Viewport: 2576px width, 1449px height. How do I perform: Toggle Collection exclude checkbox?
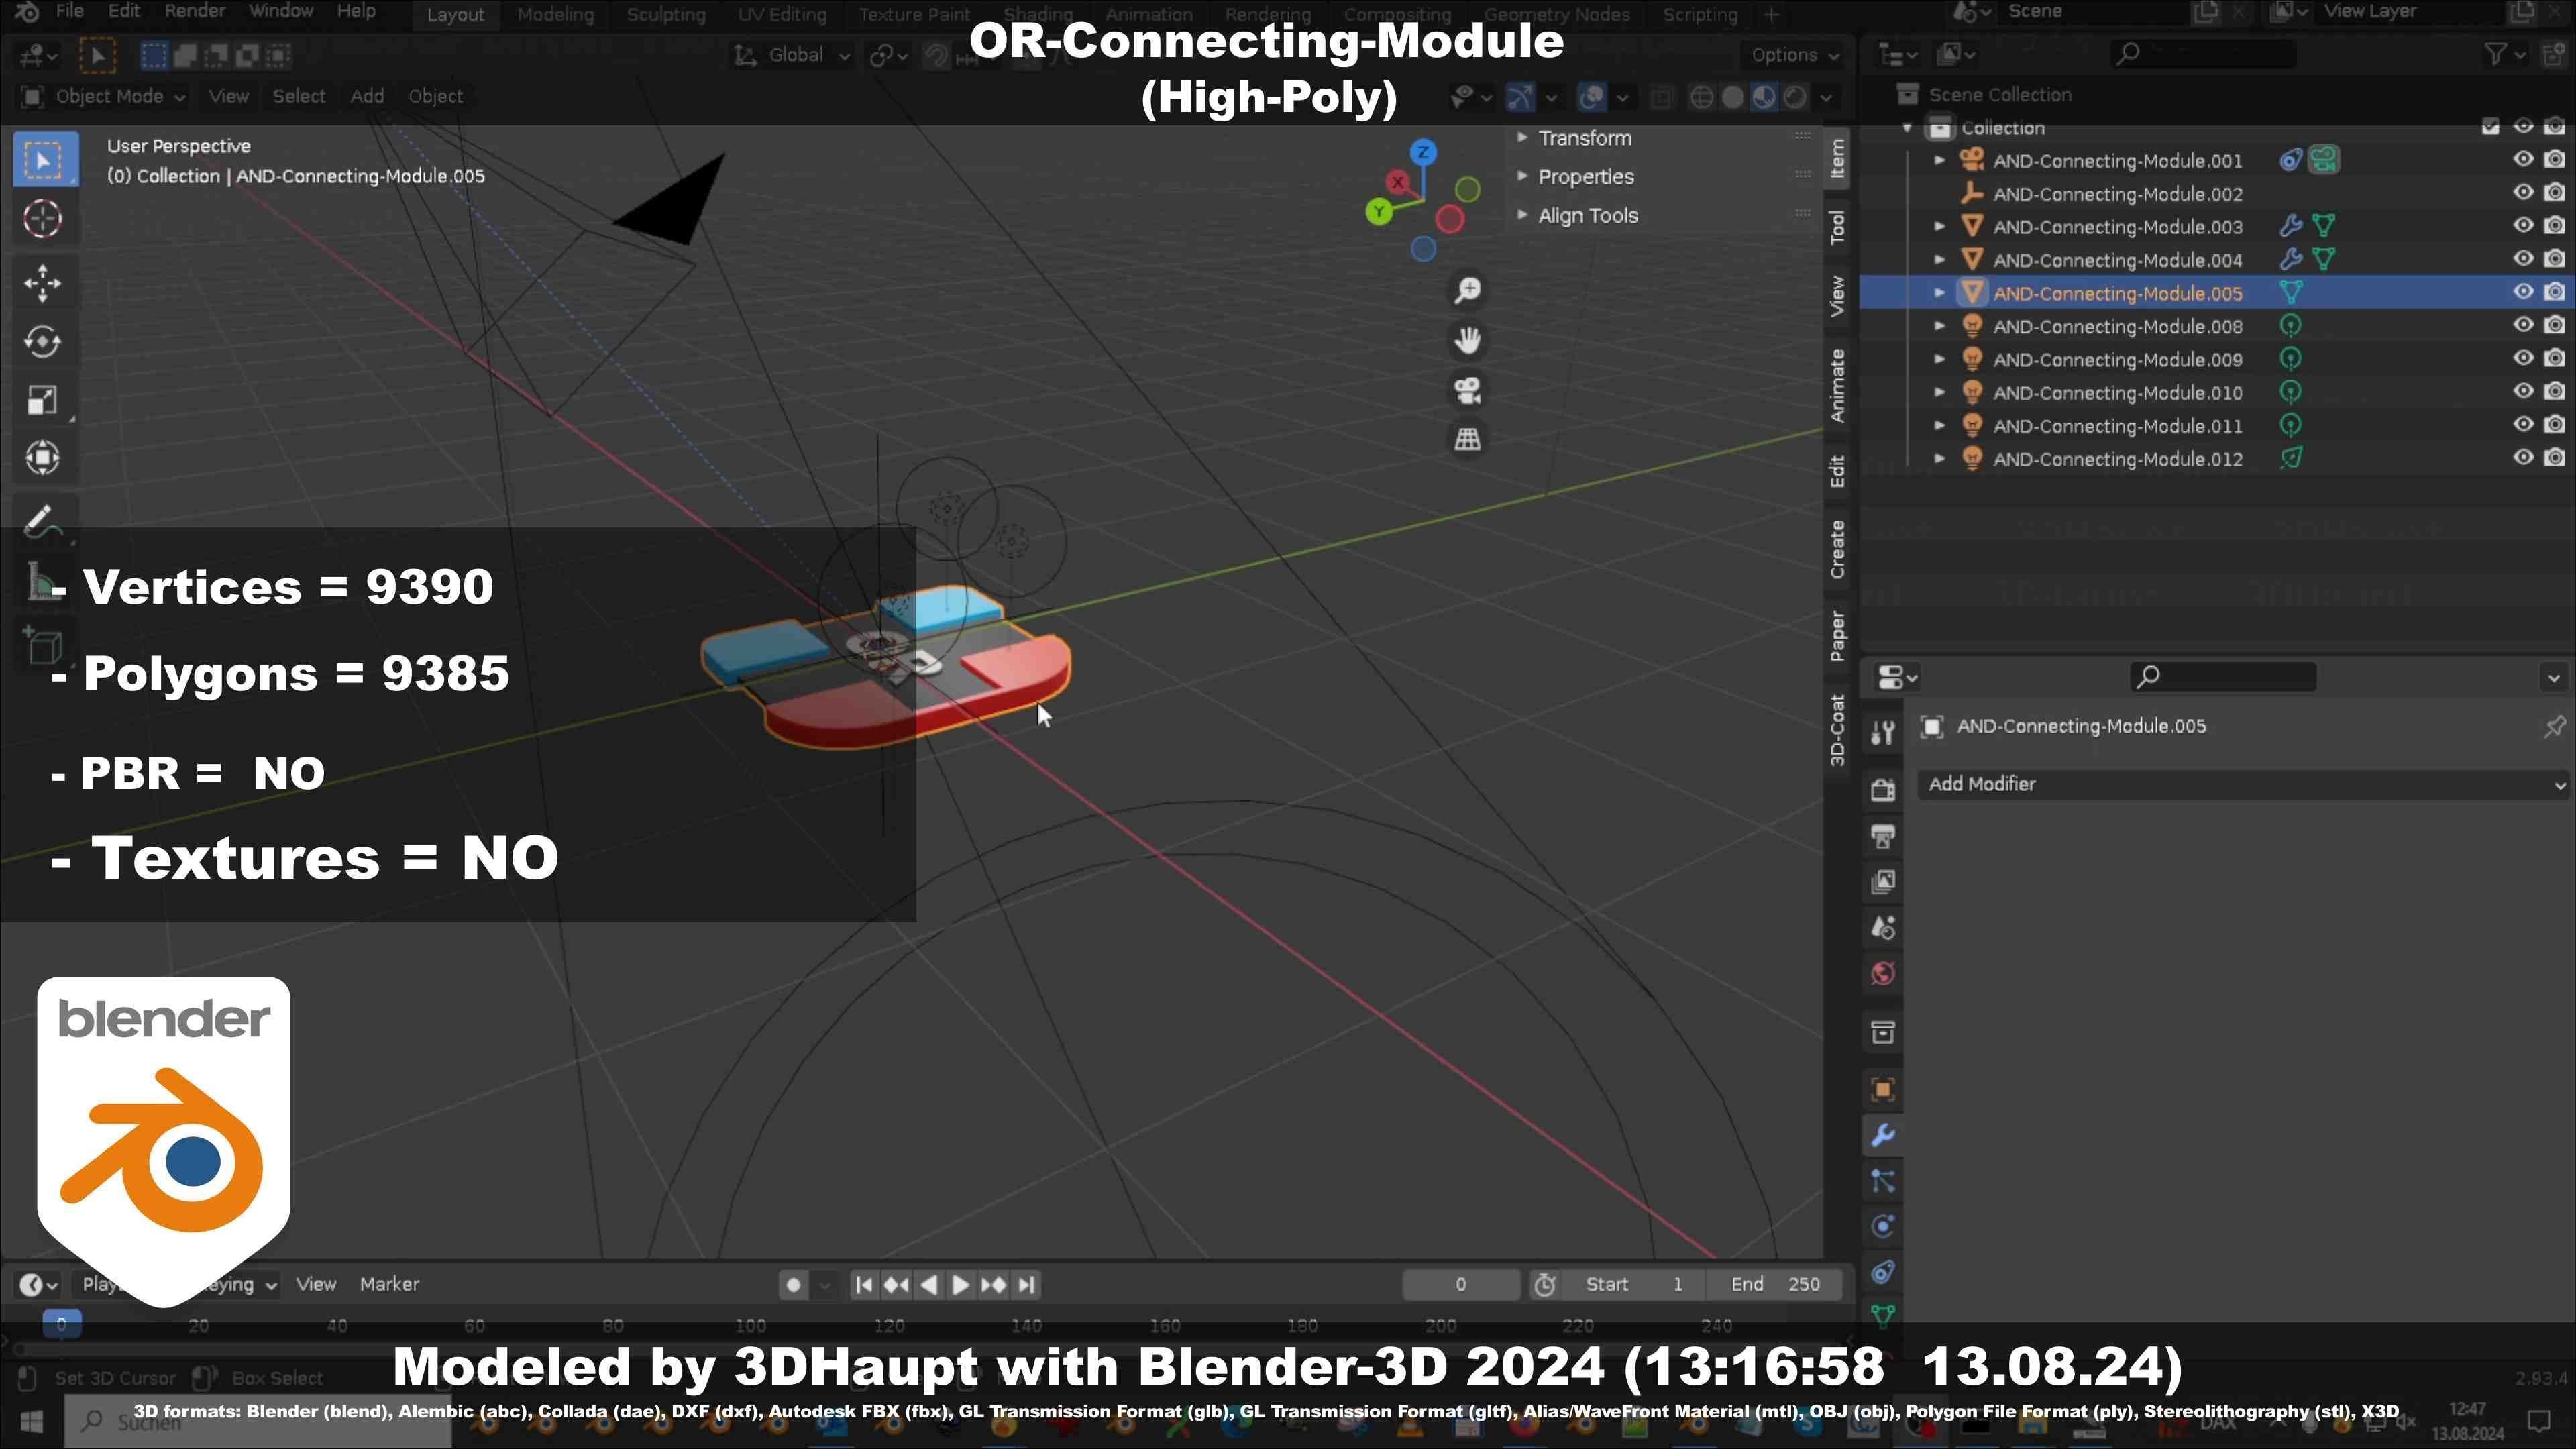2490,126
